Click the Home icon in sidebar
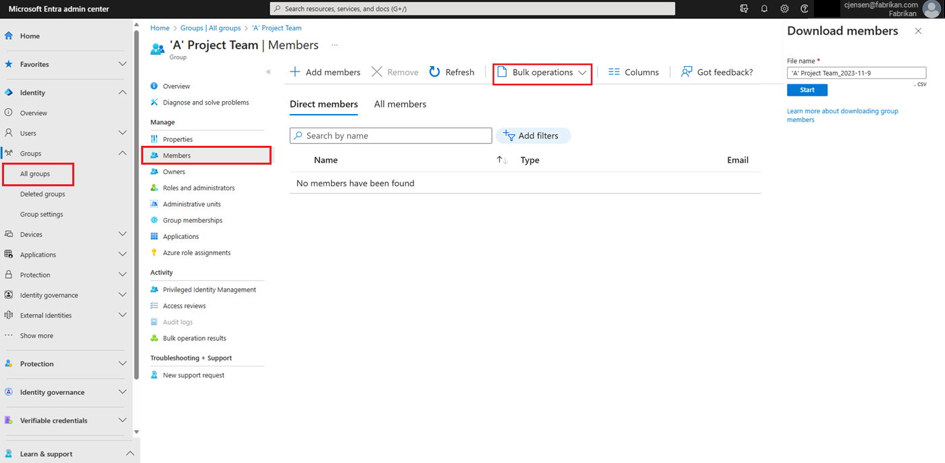The height and width of the screenshot is (463, 945). 9,36
